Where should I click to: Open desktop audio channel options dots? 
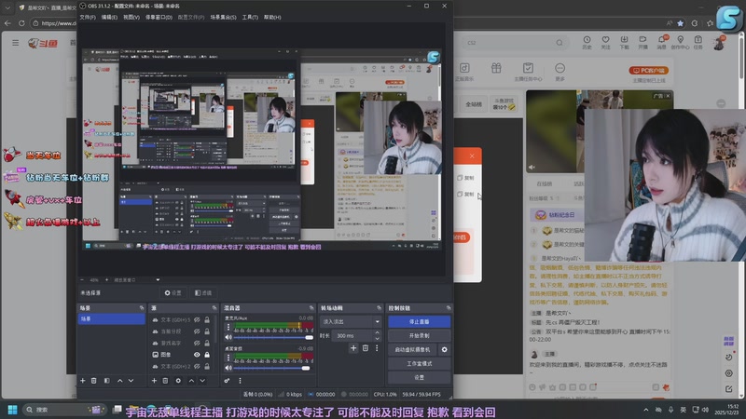(x=228, y=358)
